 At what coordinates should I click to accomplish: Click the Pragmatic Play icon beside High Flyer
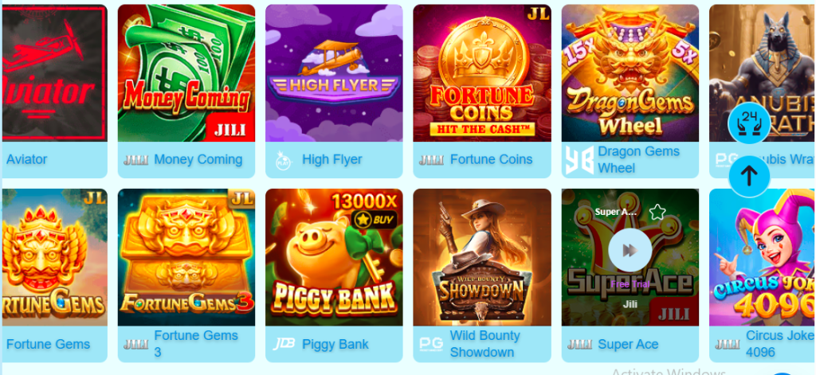click(284, 160)
